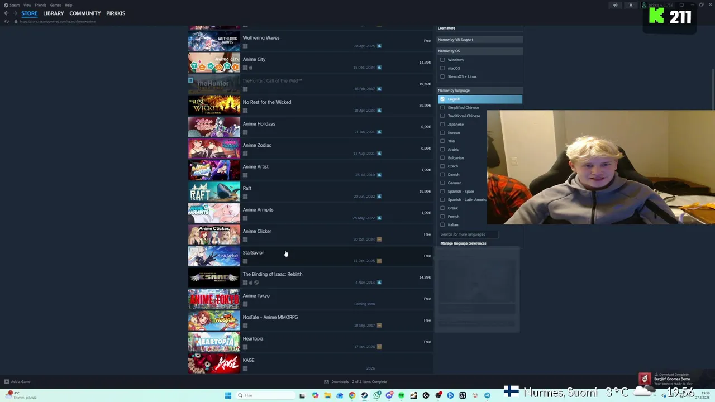Open the Friends menu
The image size is (715, 402).
[40, 5]
